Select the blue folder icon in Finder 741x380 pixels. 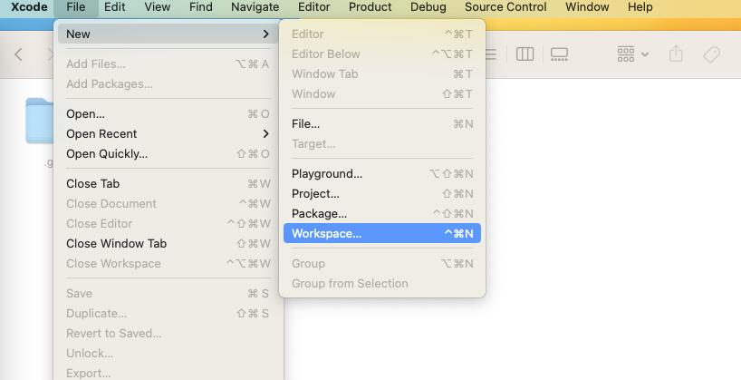point(40,121)
